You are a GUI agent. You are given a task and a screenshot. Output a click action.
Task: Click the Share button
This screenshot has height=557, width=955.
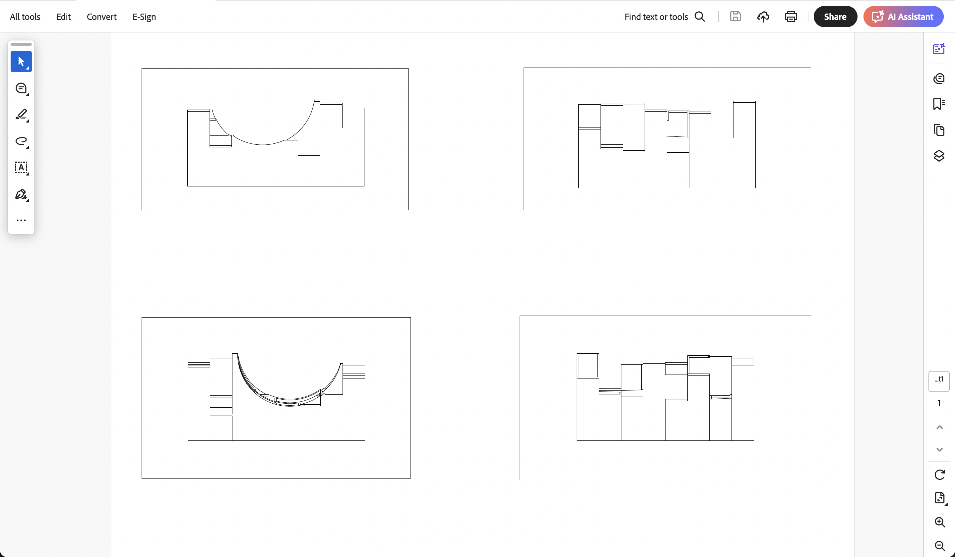[x=835, y=17]
